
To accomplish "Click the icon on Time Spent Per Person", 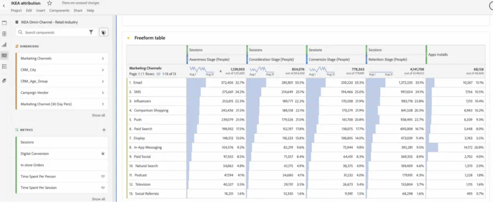I will [x=103, y=176].
